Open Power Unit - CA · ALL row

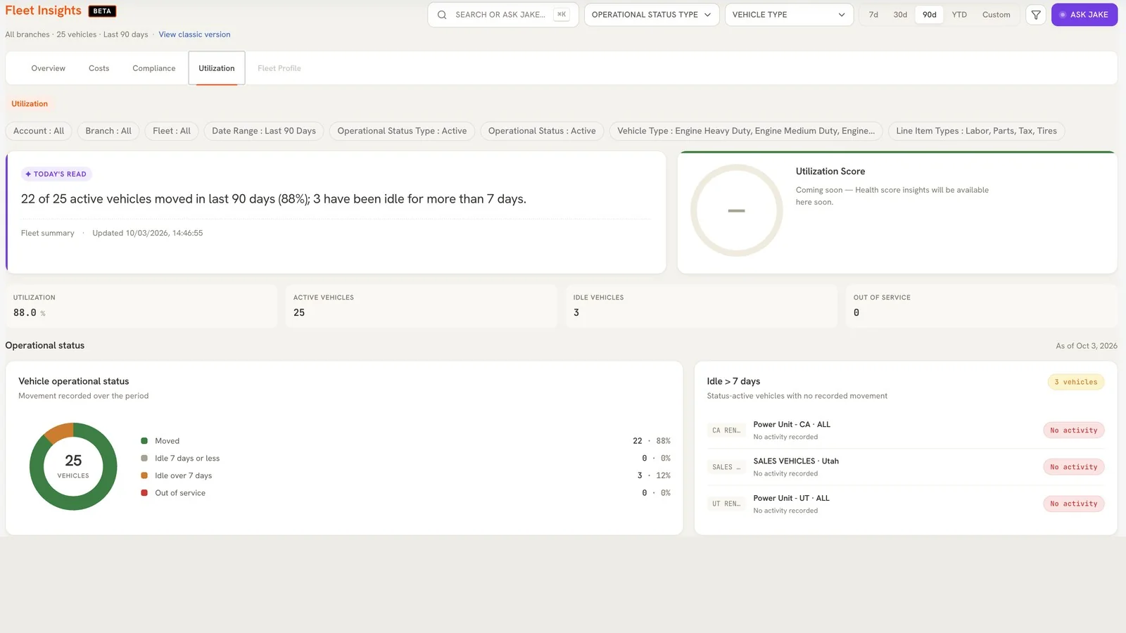coord(906,430)
